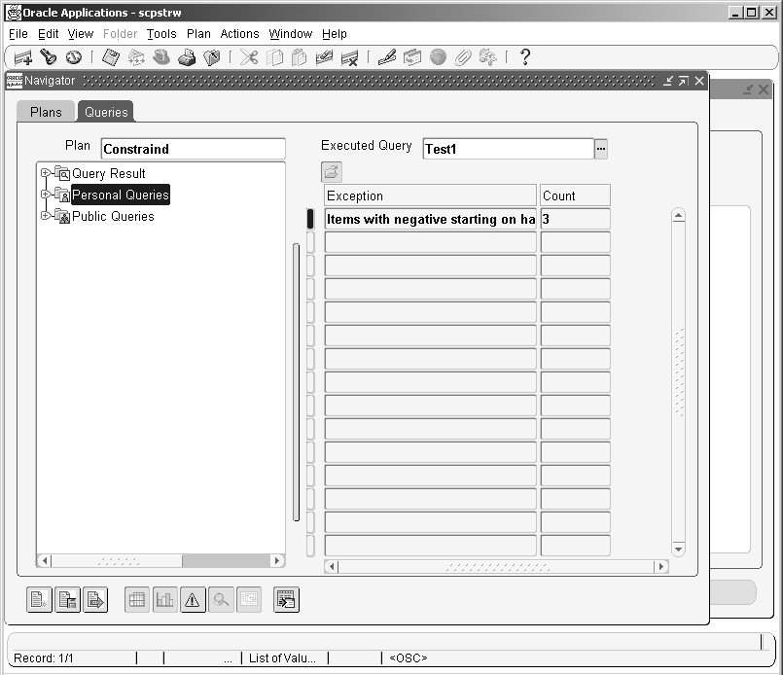Click exception table horizontal scroll right arrow
783x675 pixels.
[x=661, y=567]
